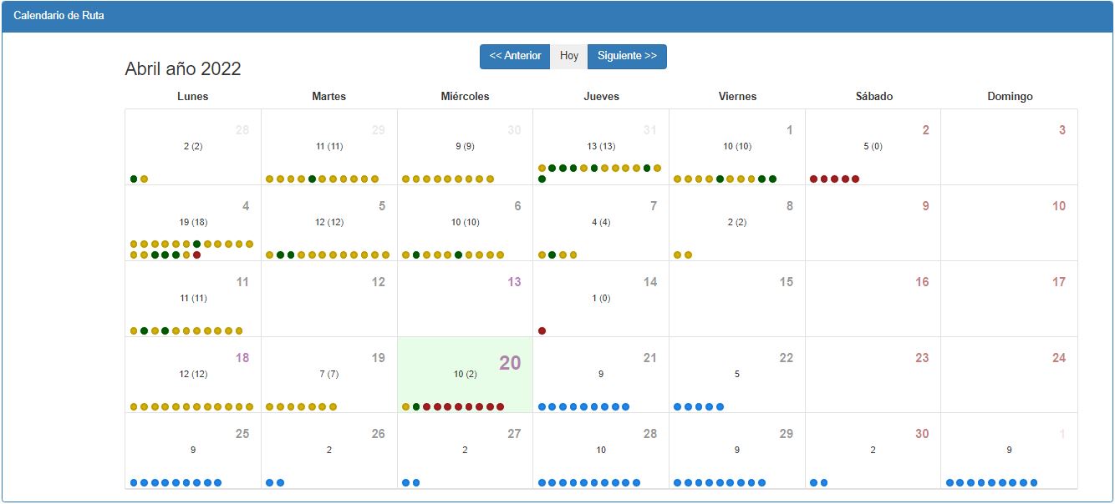Screen dimensions: 1115x504
Task: Go to next month with Siguiente >>
Action: pyautogui.click(x=627, y=57)
